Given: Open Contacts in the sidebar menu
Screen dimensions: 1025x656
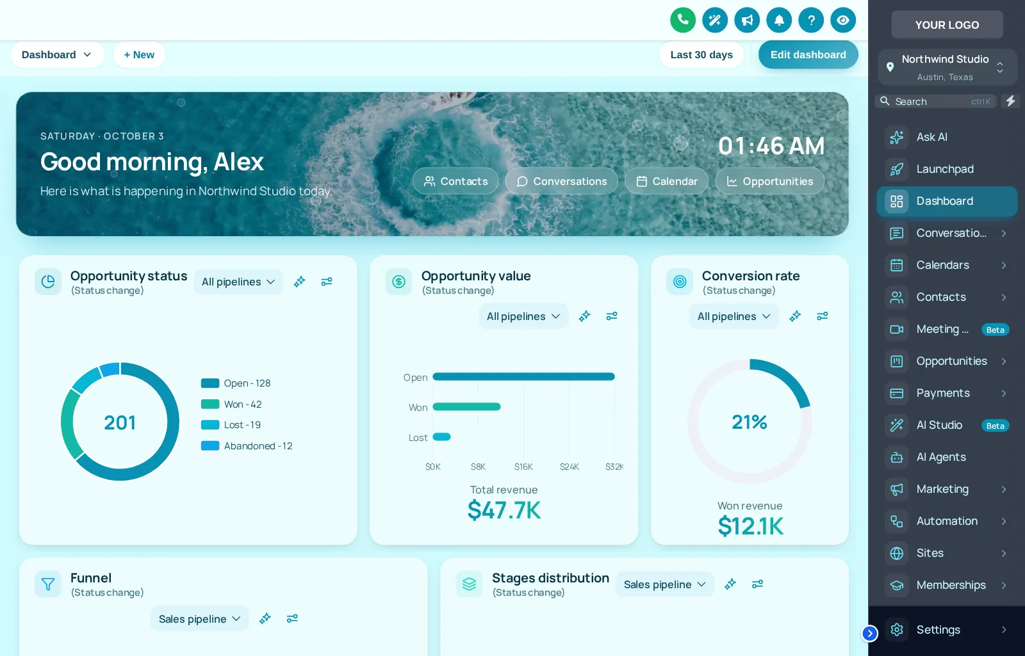Looking at the screenshot, I should click(x=947, y=297).
